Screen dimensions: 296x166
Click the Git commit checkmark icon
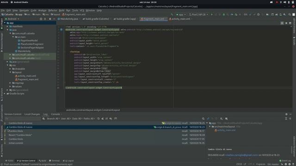pos(254,14)
